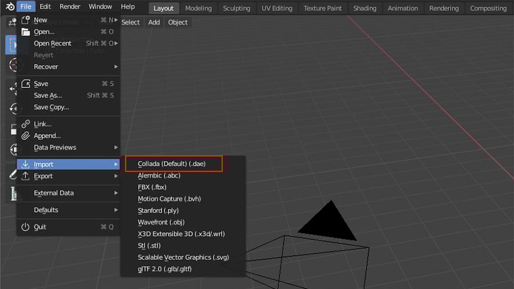Image resolution: width=514 pixels, height=289 pixels.
Task: Click the Link chain icon
Action: point(26,124)
